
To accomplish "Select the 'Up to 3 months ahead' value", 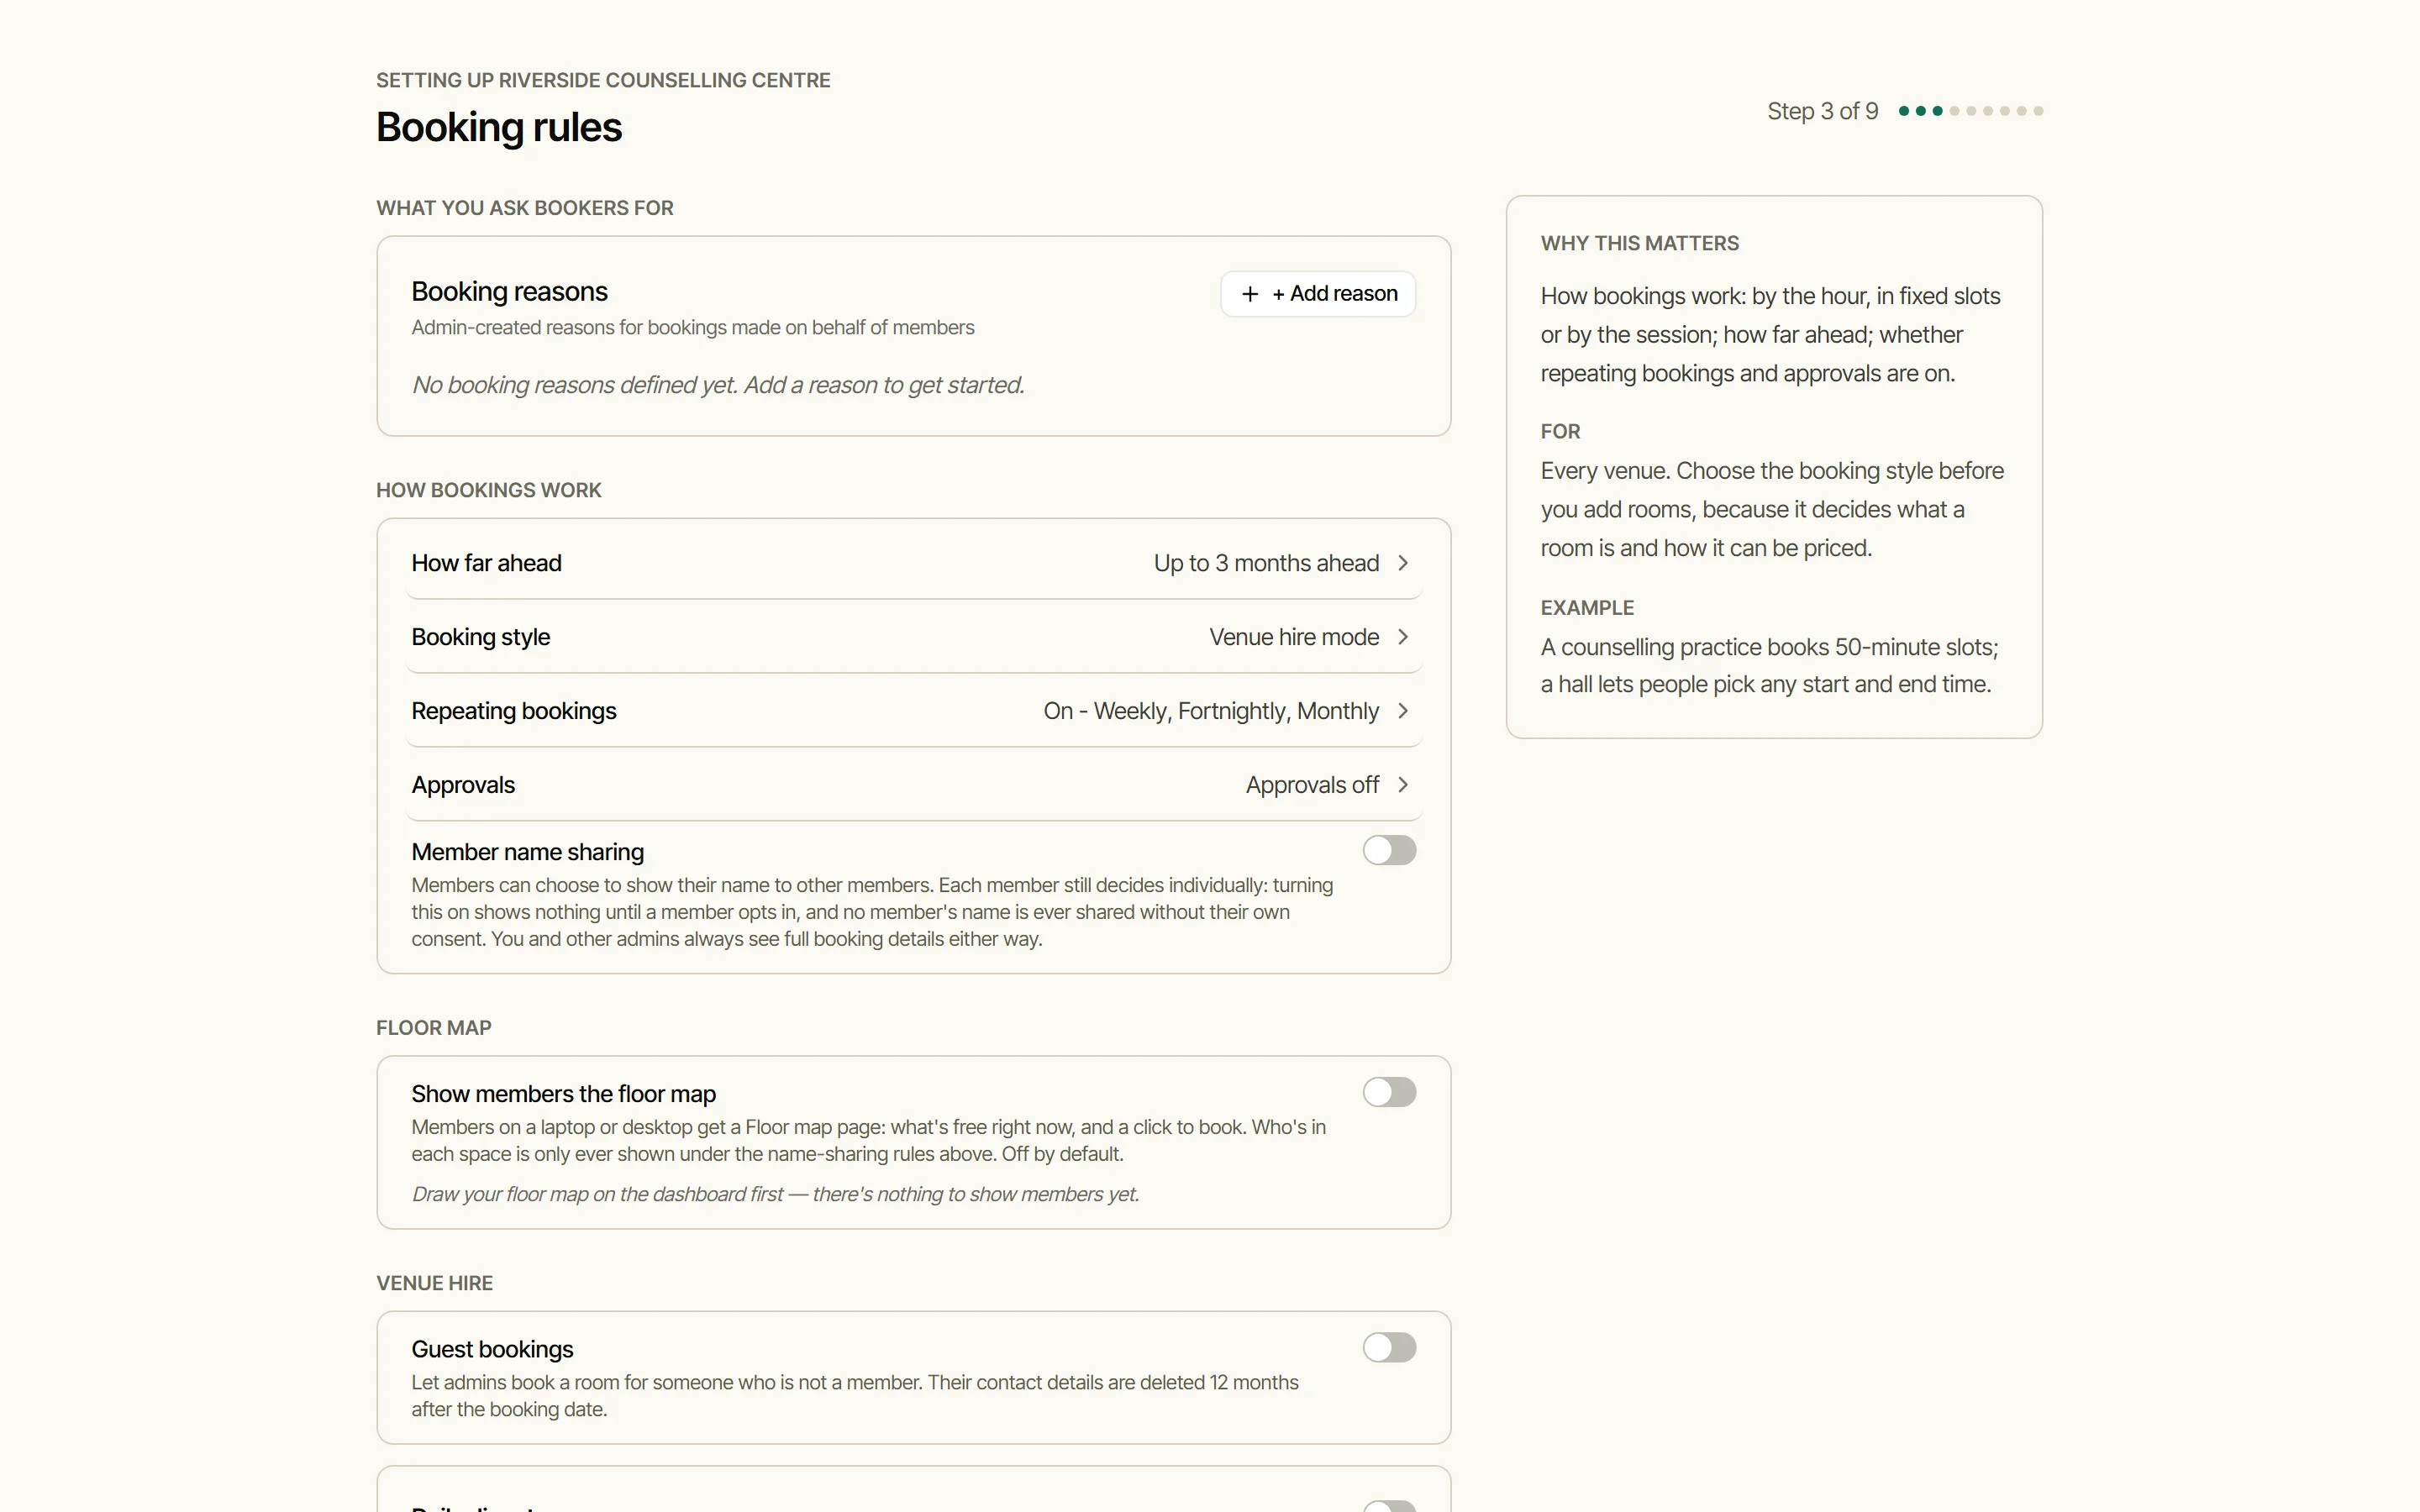I will (x=1266, y=563).
